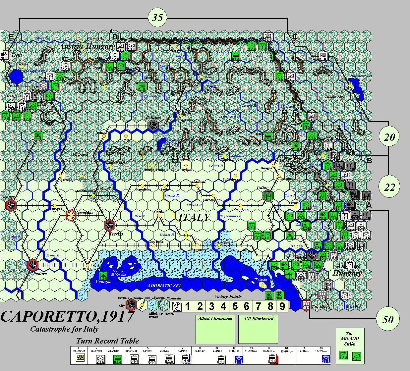Click Victory Points track number 1

[188, 306]
